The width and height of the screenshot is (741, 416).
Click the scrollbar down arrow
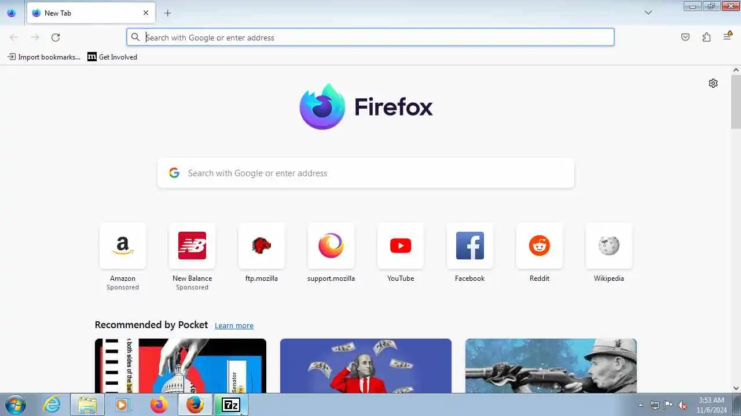736,388
